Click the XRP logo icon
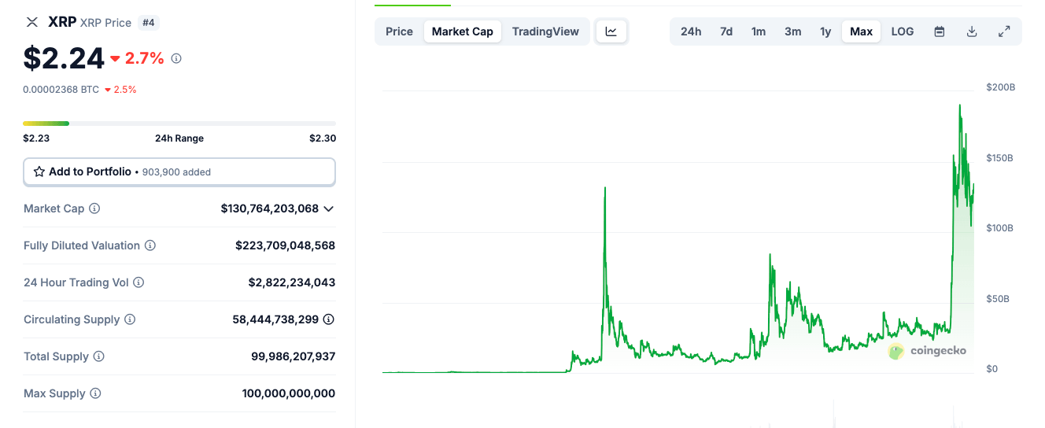Image resolution: width=1045 pixels, height=428 pixels. pyautogui.click(x=32, y=22)
